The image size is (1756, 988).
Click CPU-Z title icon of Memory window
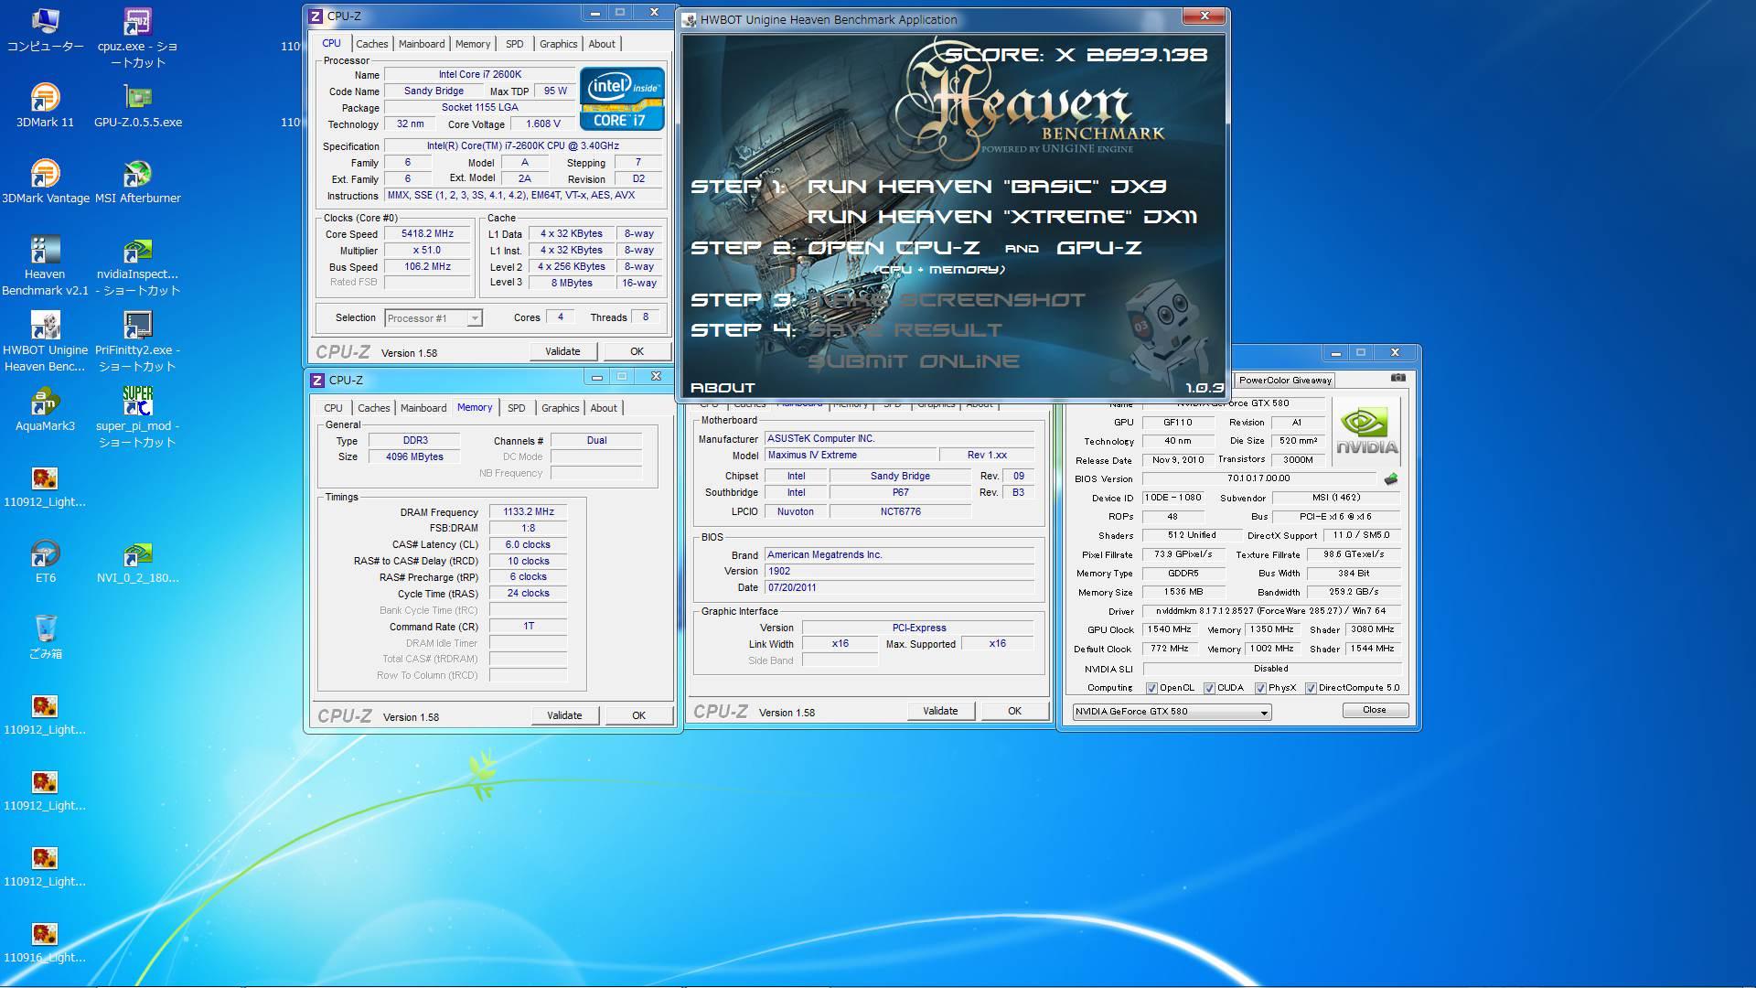(x=317, y=380)
